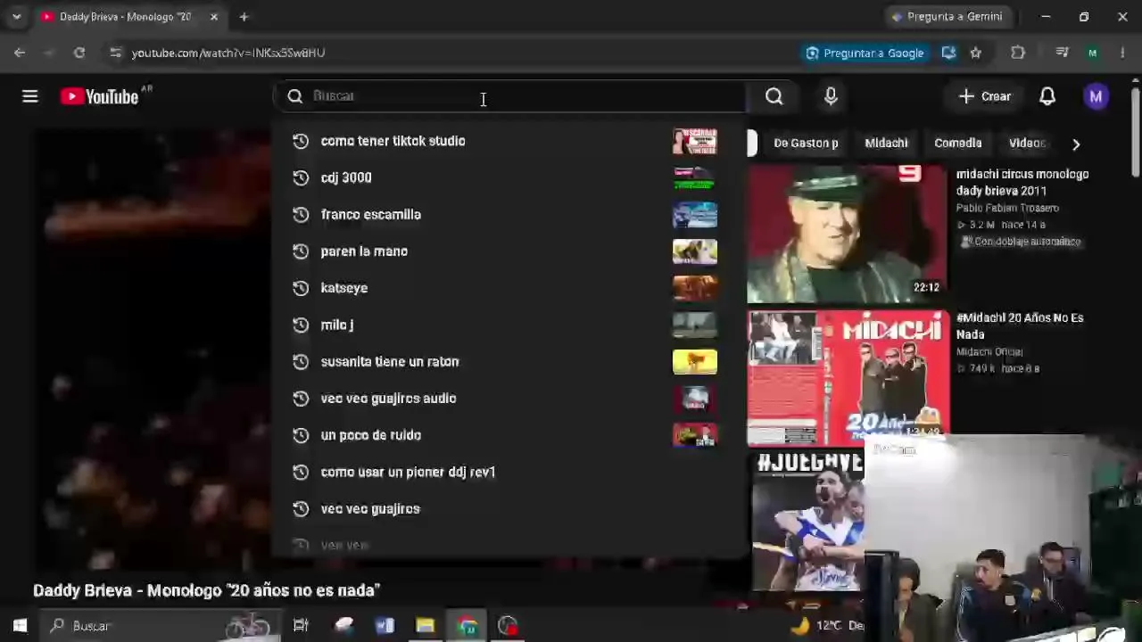
Task: Open the purple M account avatar
Action: coord(1096,96)
